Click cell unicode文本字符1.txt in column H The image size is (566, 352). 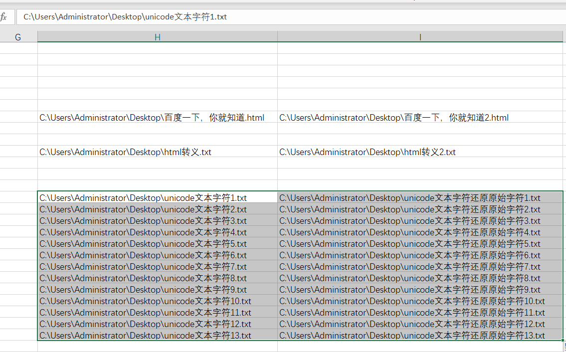[158, 197]
